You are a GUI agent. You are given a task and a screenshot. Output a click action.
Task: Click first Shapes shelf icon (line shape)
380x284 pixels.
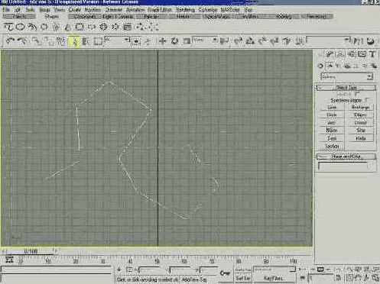pos(9,27)
